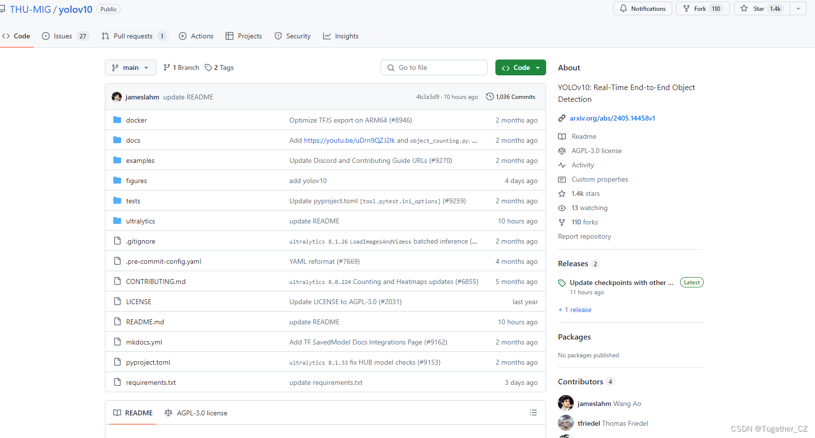Click jameslahm contributor avatar in Contributors
815x438 pixels.
[566, 403]
